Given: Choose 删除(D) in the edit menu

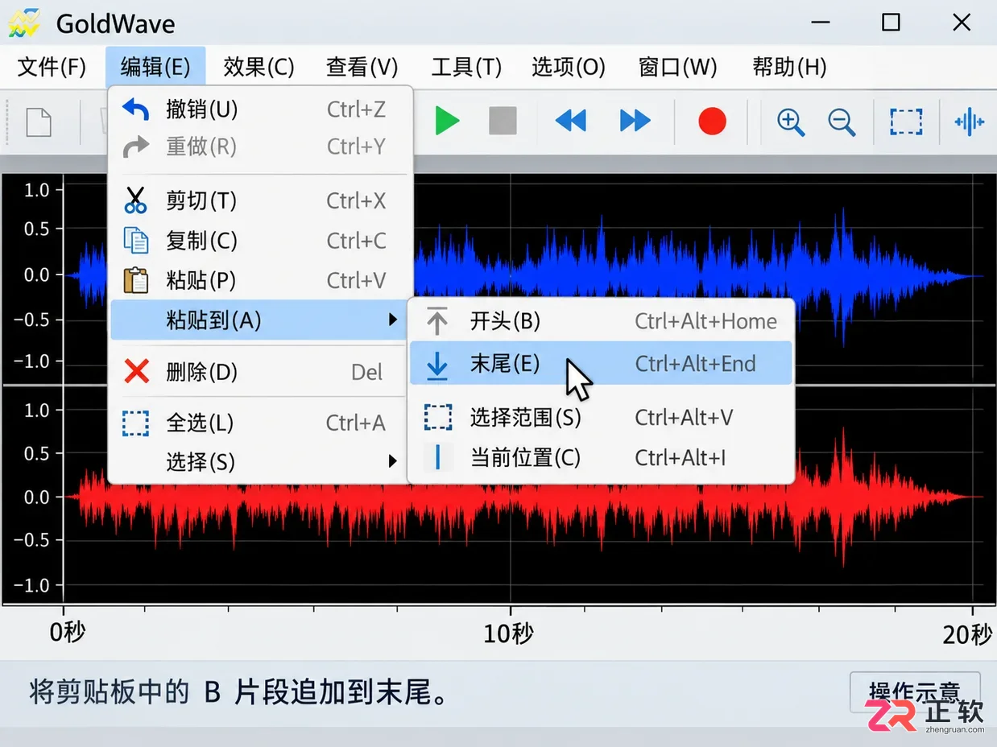Looking at the screenshot, I should (260, 372).
